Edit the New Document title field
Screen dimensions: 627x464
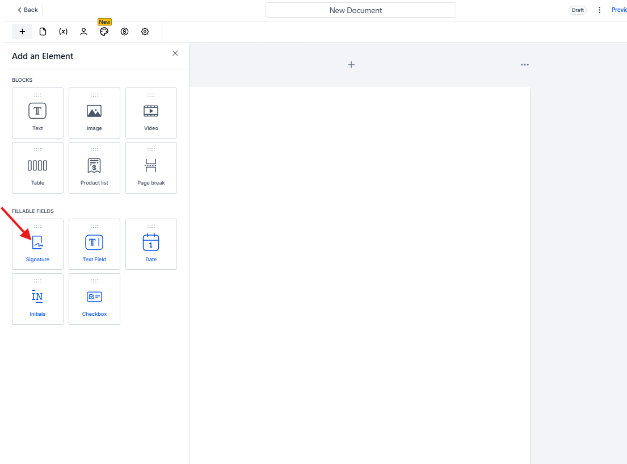pyautogui.click(x=360, y=10)
